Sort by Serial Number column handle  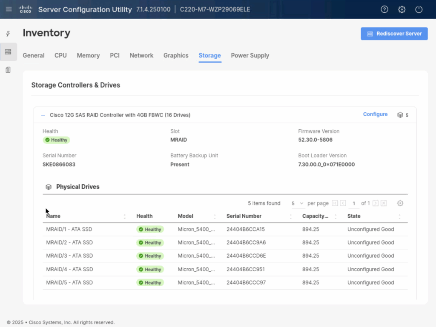(x=290, y=216)
